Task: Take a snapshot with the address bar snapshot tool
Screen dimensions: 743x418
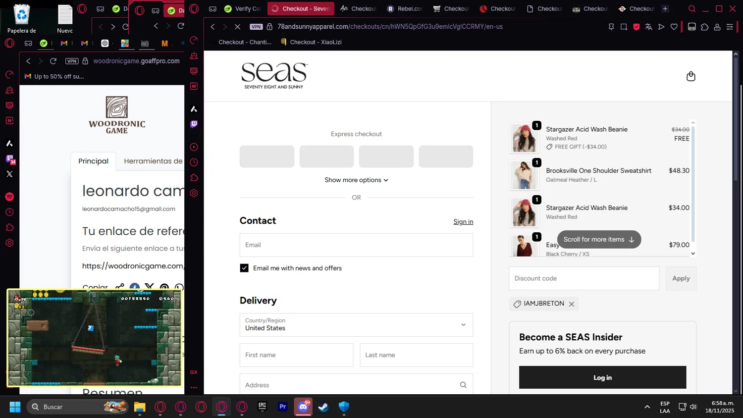Action: pyautogui.click(x=624, y=27)
